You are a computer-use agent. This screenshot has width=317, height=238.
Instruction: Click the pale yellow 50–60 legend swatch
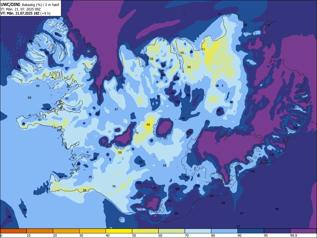[x=146, y=231]
